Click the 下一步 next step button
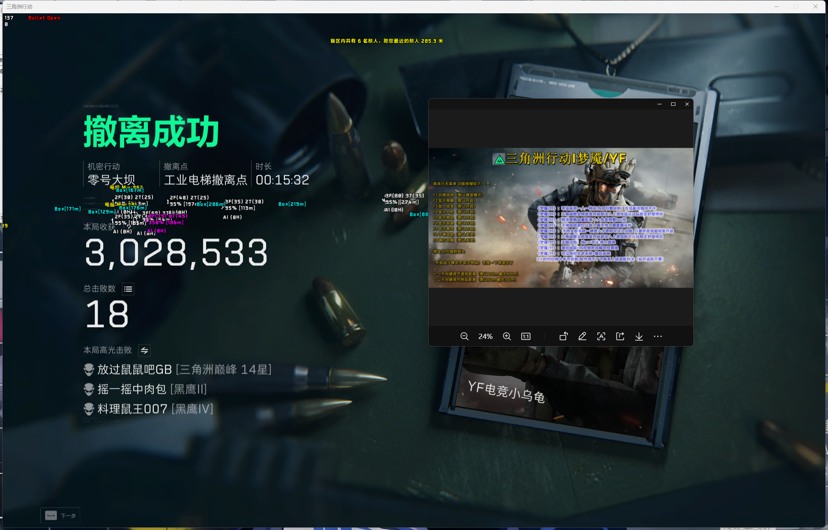 pos(60,515)
